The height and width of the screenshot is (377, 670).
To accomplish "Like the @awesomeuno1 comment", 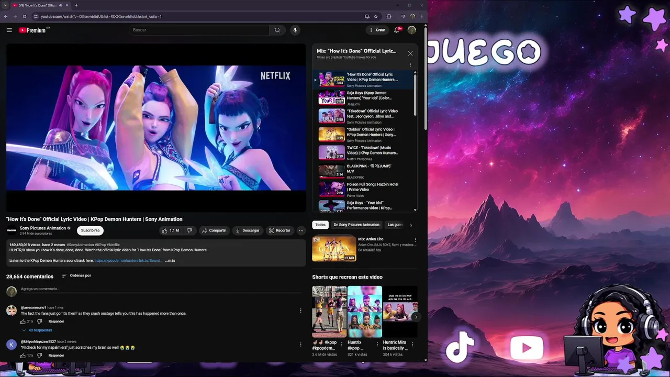I will click(x=23, y=321).
